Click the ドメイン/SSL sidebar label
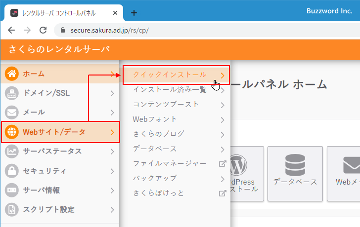This screenshot has width=360, height=227. point(46,93)
